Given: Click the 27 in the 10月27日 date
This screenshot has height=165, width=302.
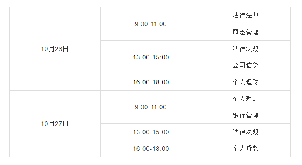Looking at the screenshot, I should (x=59, y=124).
